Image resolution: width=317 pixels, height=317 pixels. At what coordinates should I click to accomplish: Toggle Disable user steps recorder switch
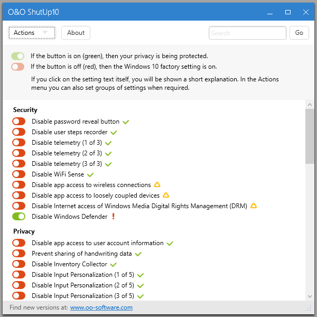point(18,132)
